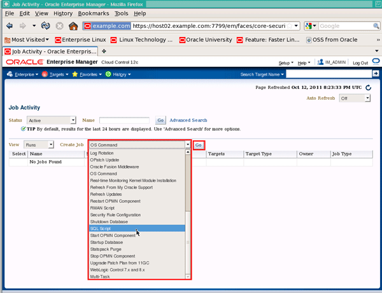Click the Google search box

[346, 26]
